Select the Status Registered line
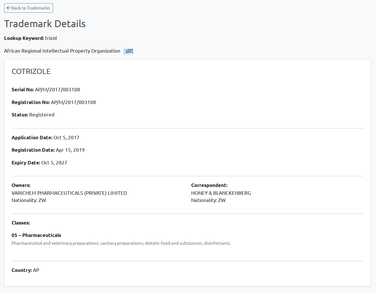Image resolution: width=376 pixels, height=293 pixels. pyautogui.click(x=33, y=115)
